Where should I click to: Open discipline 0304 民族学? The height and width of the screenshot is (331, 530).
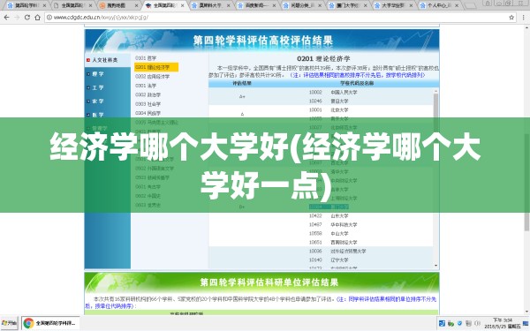point(148,113)
